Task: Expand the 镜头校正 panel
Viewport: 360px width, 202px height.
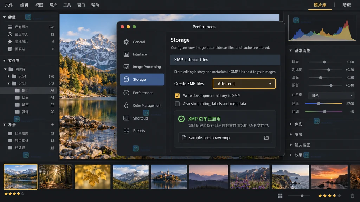Action: pyautogui.click(x=291, y=145)
